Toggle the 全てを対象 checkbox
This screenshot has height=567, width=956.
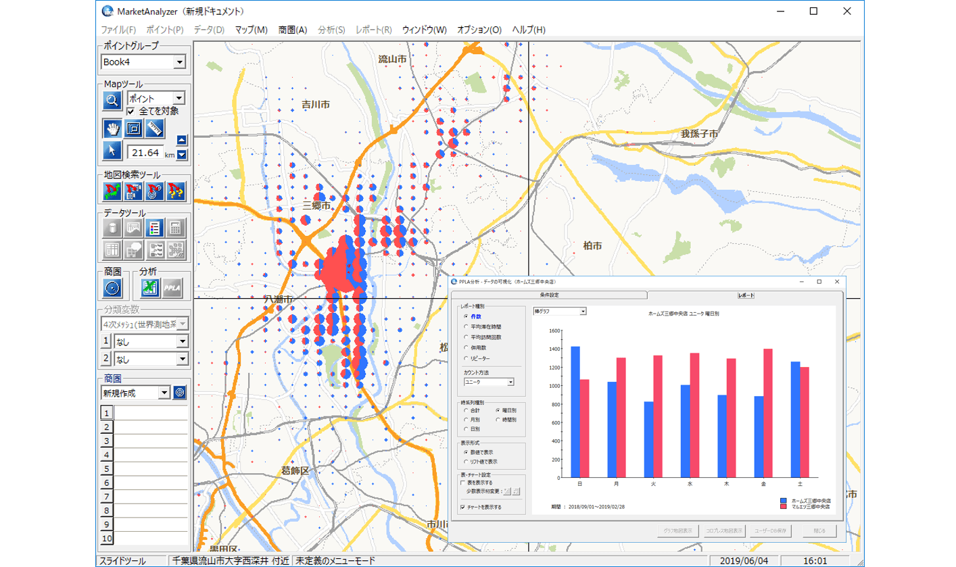[x=131, y=111]
